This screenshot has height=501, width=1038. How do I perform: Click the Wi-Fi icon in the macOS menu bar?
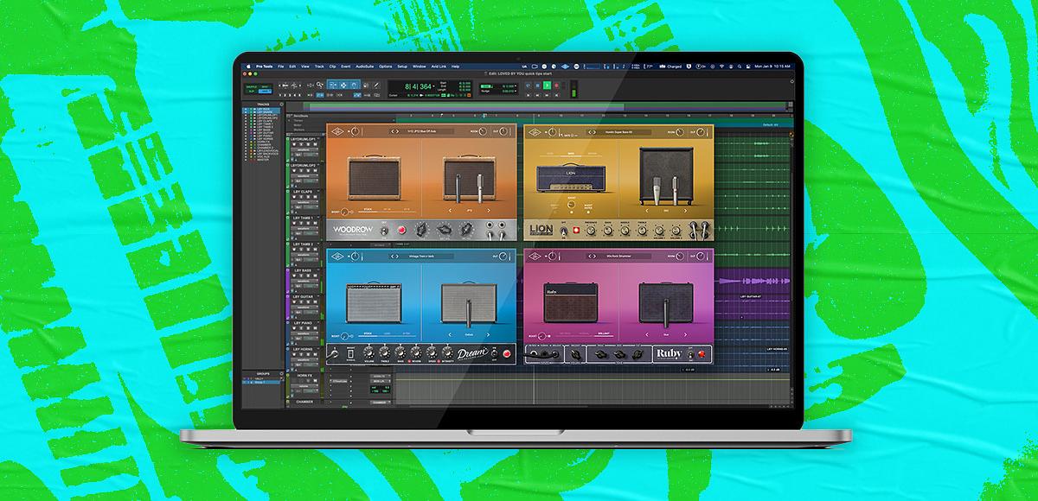pyautogui.click(x=721, y=67)
